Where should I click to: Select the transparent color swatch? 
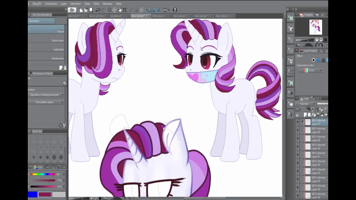pos(59,194)
